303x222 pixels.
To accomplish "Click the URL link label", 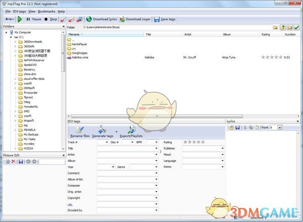I will click(70, 205).
